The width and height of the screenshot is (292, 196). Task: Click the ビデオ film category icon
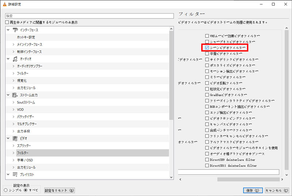(x=15, y=139)
